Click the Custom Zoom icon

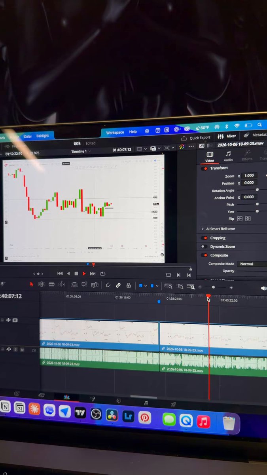(x=190, y=287)
